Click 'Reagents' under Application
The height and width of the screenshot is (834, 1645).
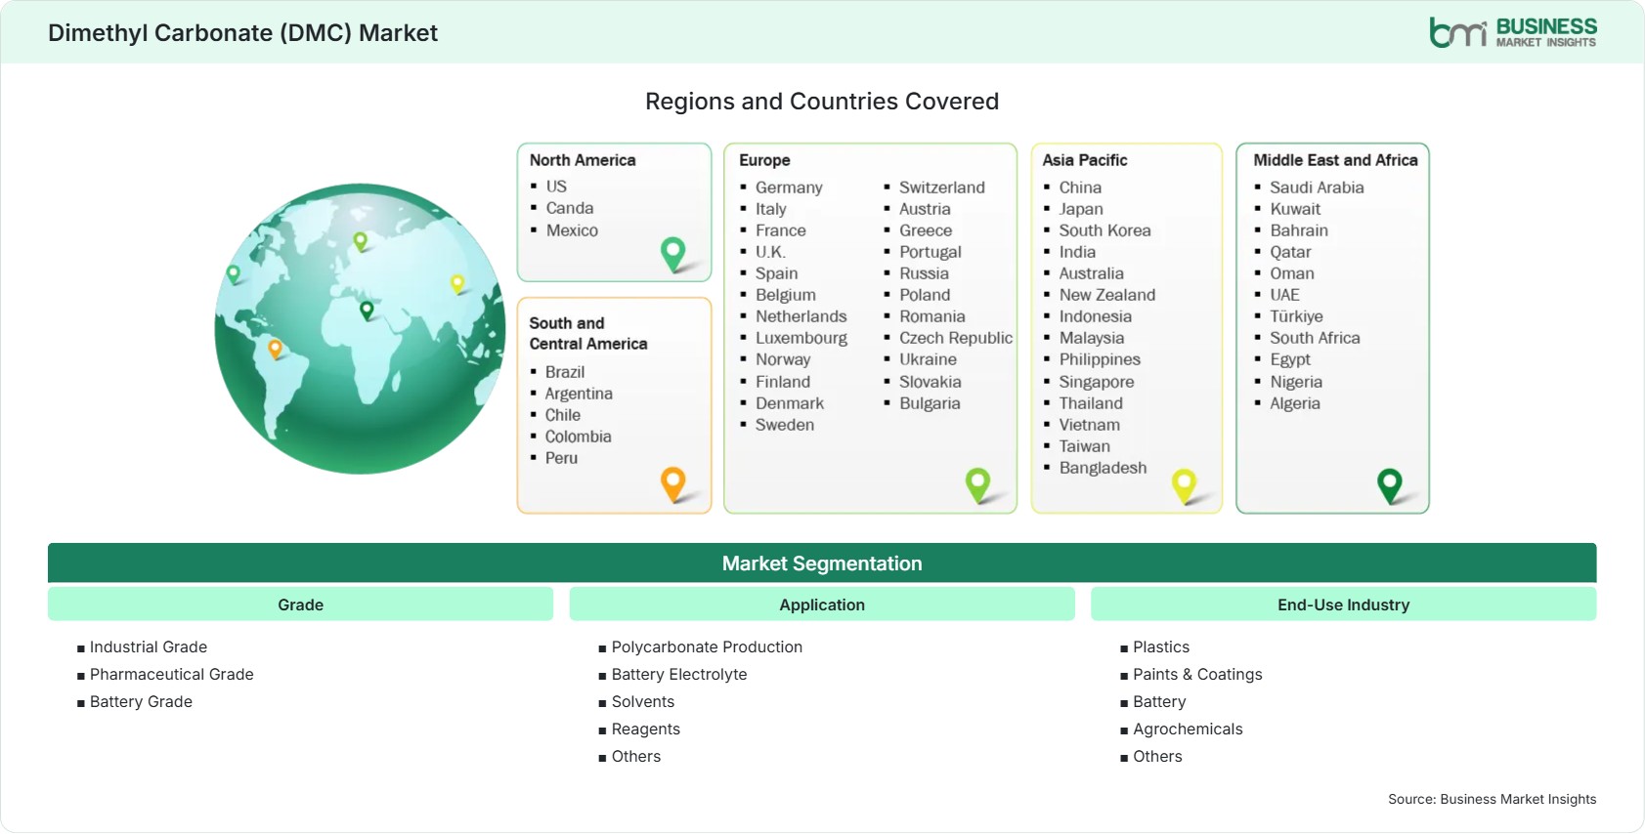tap(646, 729)
